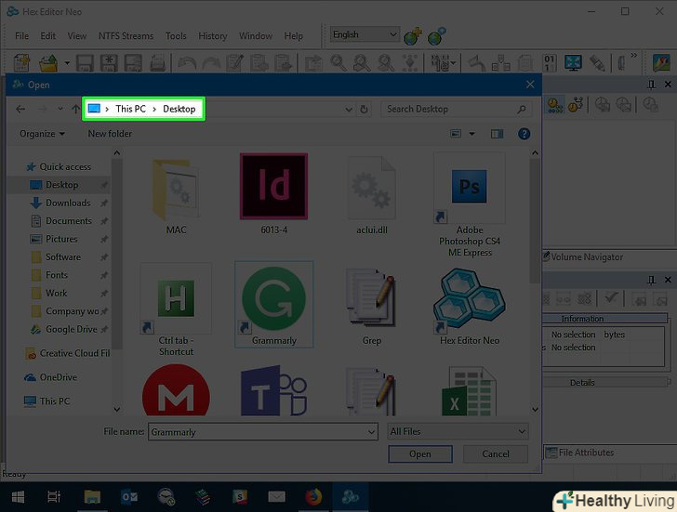The width and height of the screenshot is (677, 512).
Task: Open Task View on the taskbar
Action: [54, 497]
